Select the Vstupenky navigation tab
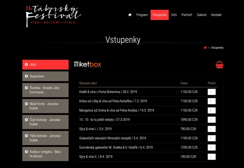This screenshot has height=168, width=244. coord(160,15)
